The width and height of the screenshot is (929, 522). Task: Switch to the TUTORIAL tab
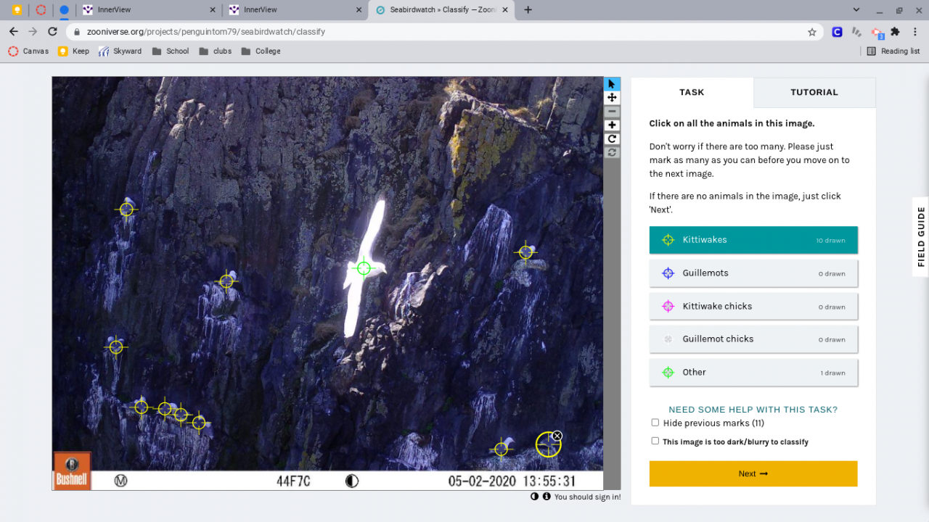[814, 92]
